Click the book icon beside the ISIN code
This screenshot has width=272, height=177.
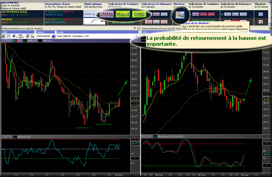point(53,36)
